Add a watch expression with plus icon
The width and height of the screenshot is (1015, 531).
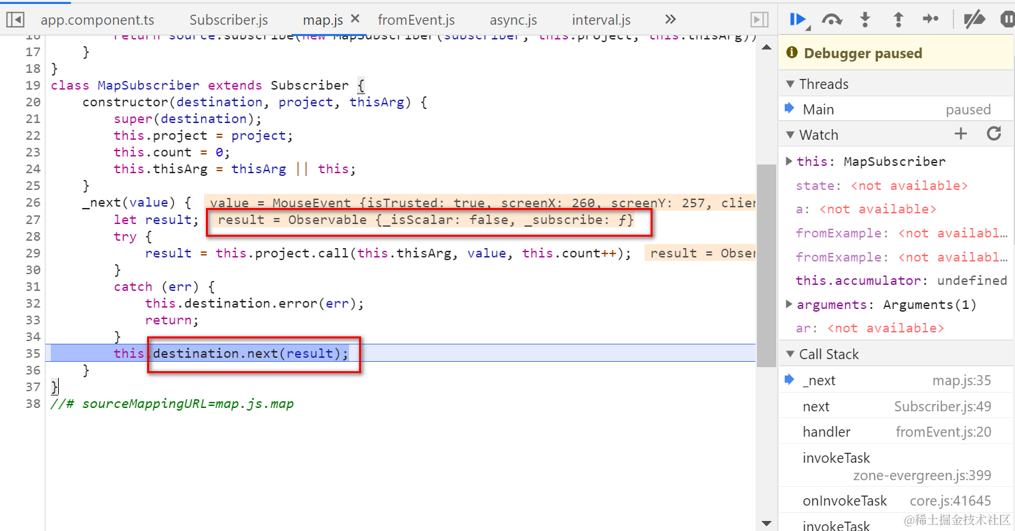pyautogui.click(x=961, y=134)
